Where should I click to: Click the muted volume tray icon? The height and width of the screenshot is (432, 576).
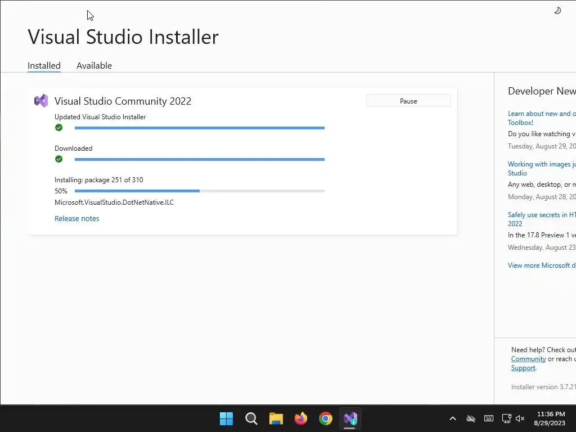pyautogui.click(x=520, y=418)
